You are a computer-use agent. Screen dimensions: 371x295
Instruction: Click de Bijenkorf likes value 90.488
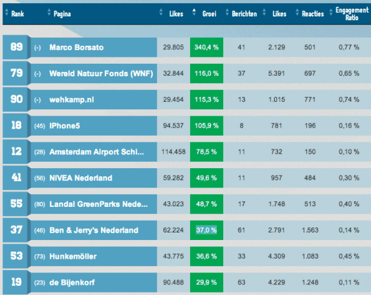click(173, 282)
